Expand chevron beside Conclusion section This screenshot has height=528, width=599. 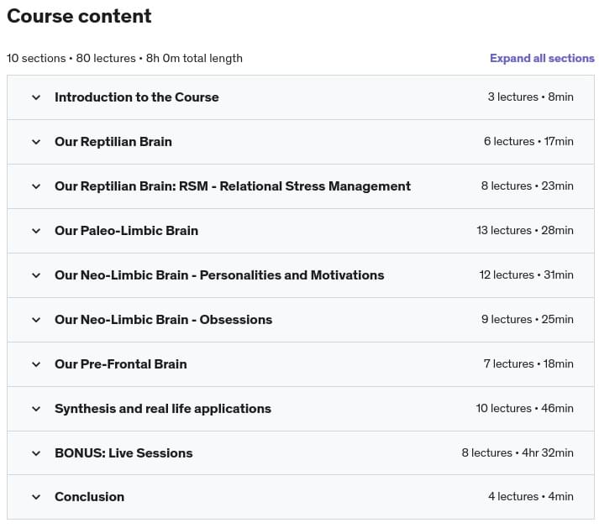tap(36, 497)
